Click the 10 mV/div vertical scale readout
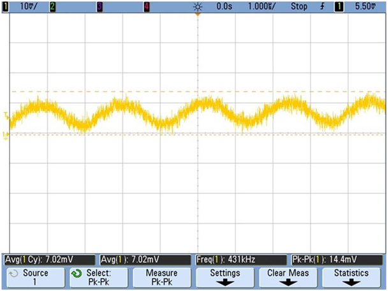Viewport: 389px width, 291px height. [x=29, y=6]
